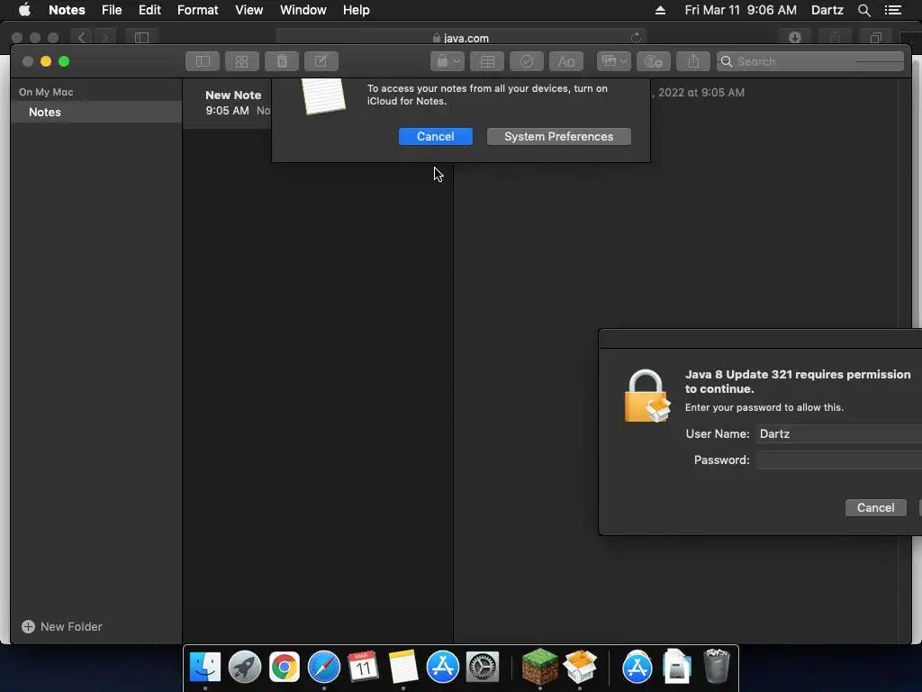
Task: Open Minecraft grass block in Dock
Action: pos(540,667)
